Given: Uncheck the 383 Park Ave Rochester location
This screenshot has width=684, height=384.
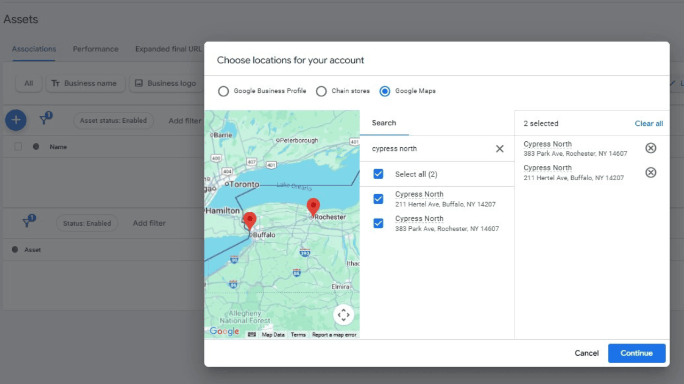Looking at the screenshot, I should coord(378,223).
